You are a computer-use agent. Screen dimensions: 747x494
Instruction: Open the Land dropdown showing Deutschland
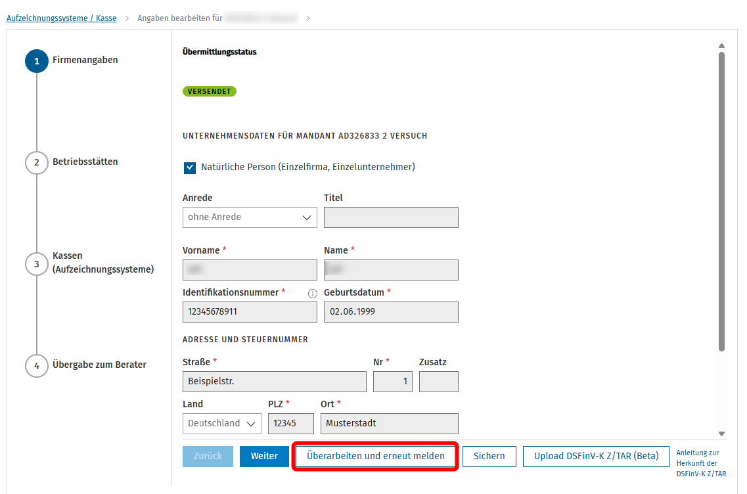(x=222, y=424)
